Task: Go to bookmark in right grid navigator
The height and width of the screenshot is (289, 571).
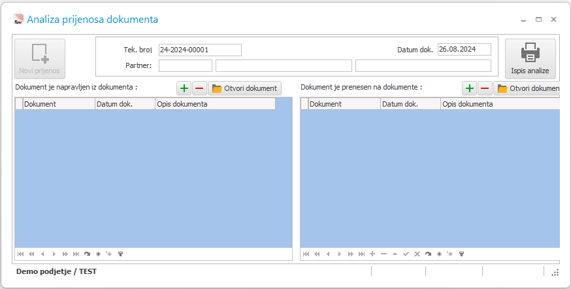Action: [450, 254]
